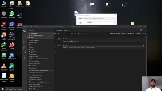Open the Go menu
This screenshot has height=91, width=162.
[x=47, y=27]
